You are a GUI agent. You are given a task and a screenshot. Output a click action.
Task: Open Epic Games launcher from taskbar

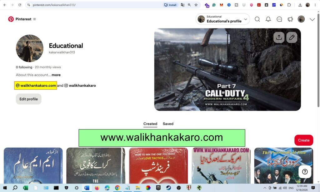click(158, 188)
